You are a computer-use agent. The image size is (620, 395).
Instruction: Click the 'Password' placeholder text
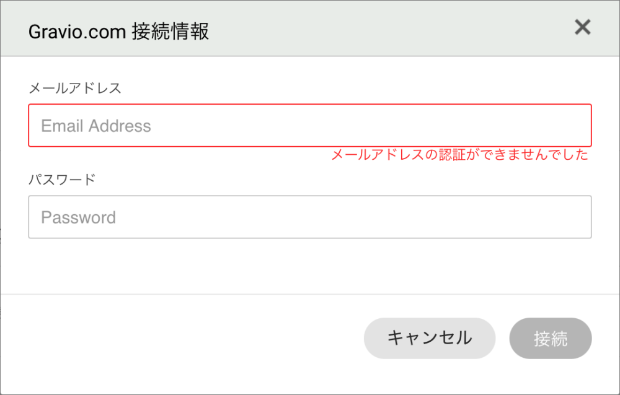tap(78, 218)
